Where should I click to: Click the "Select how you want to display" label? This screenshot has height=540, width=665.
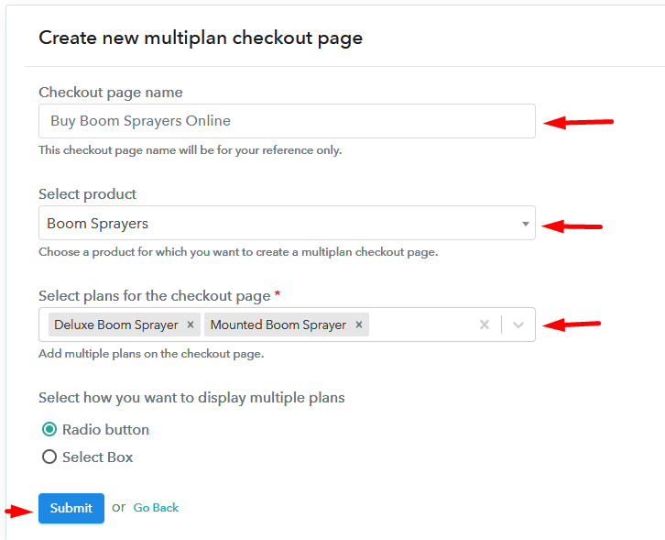[x=191, y=398]
